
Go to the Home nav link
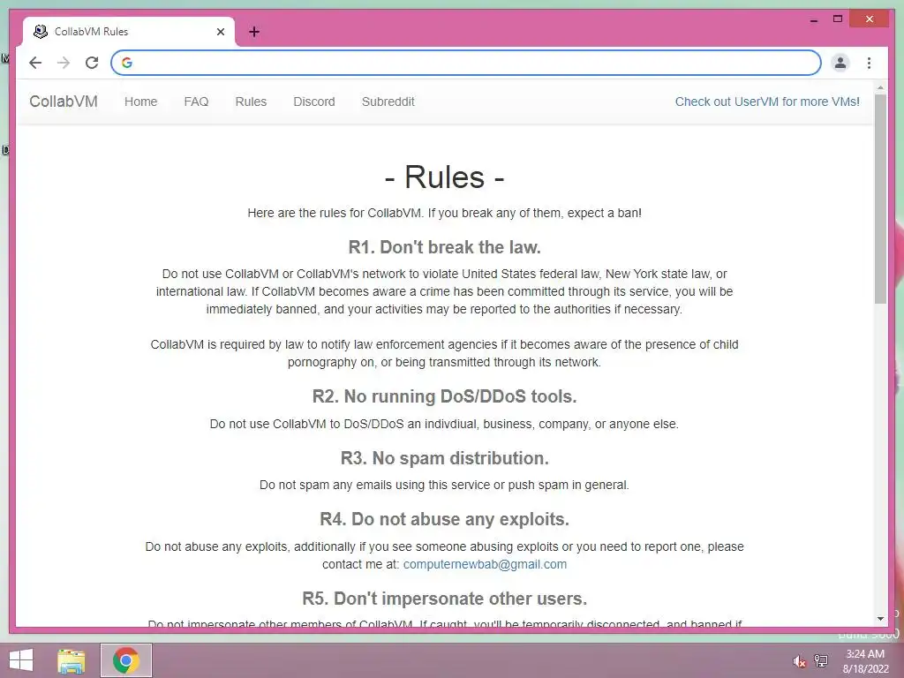pyautogui.click(x=140, y=102)
